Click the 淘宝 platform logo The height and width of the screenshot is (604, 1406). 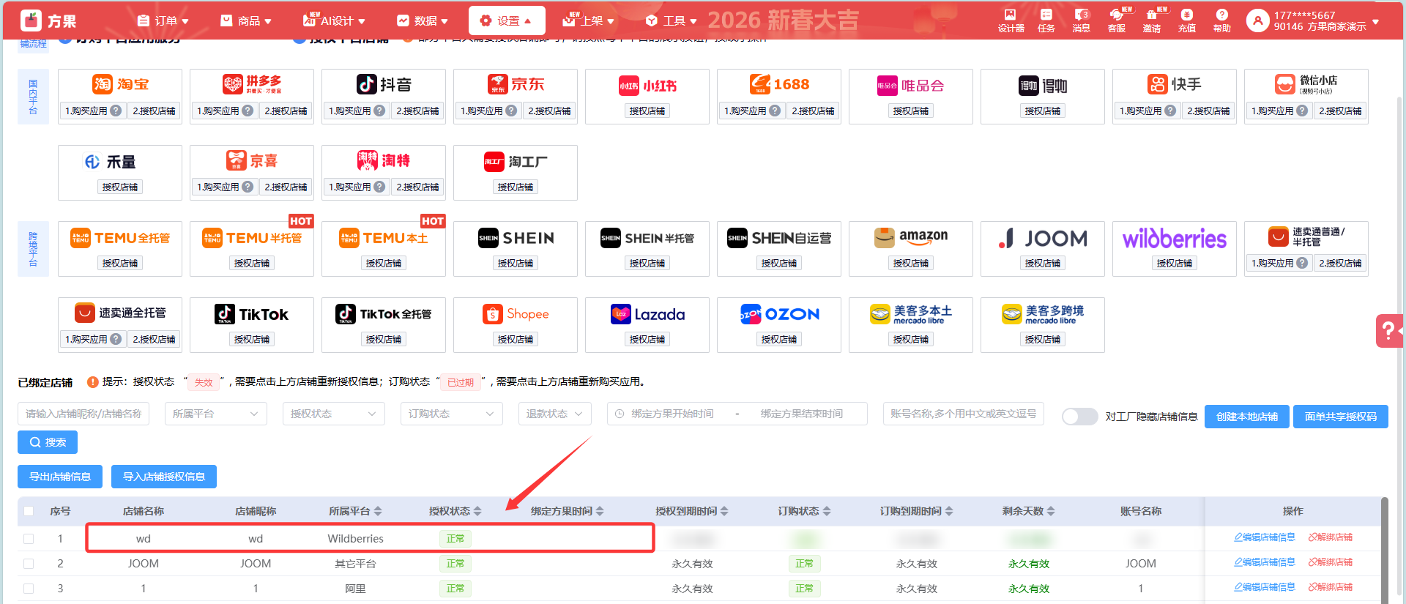(120, 84)
